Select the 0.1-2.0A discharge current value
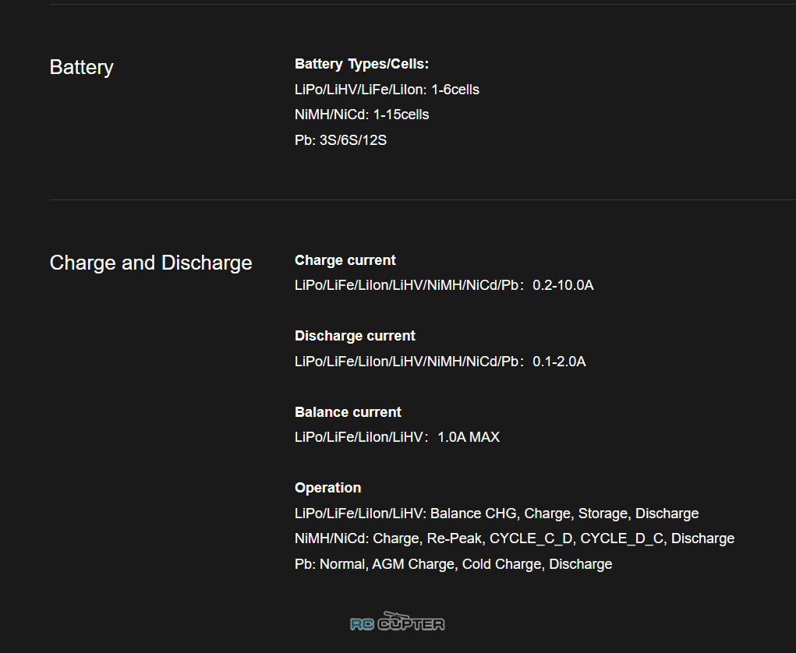 [x=559, y=362]
